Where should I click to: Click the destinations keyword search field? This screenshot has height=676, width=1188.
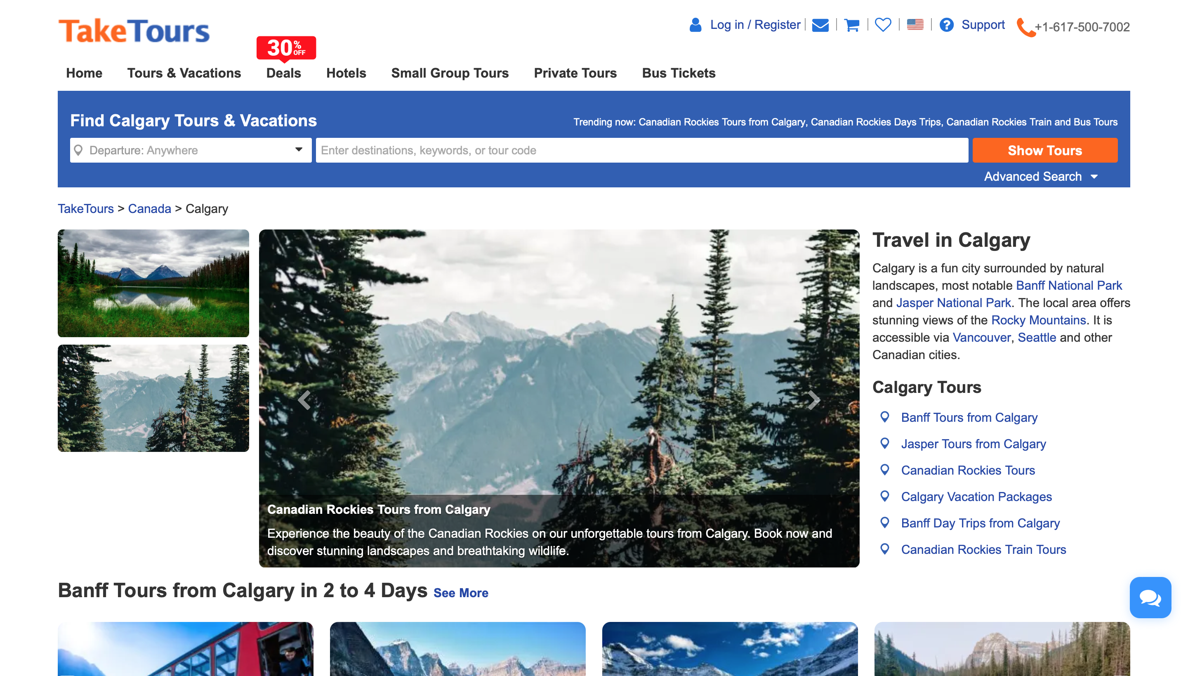tap(641, 150)
